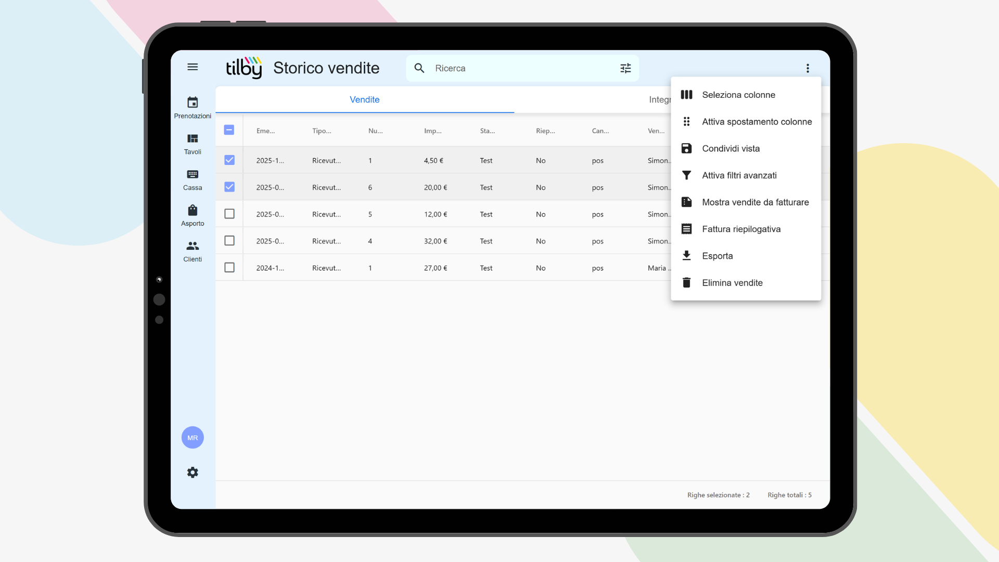Click the 20,00 € amount cell

coord(436,187)
